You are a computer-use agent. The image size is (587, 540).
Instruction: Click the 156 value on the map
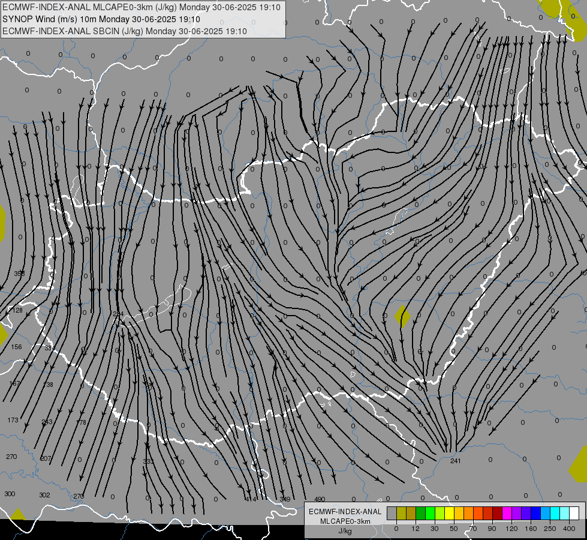point(16,347)
